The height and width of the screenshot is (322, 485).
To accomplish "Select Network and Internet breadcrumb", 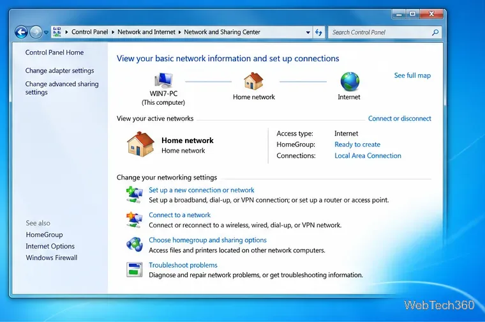I will [146, 32].
